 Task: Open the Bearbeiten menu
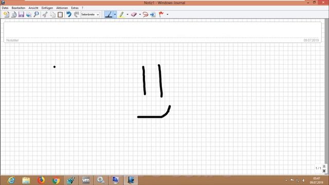[x=19, y=8]
